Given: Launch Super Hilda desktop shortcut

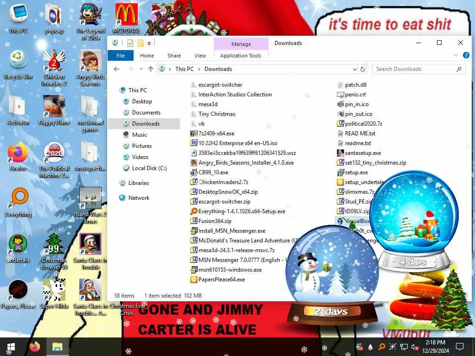Looking at the screenshot, I should click(54, 293).
